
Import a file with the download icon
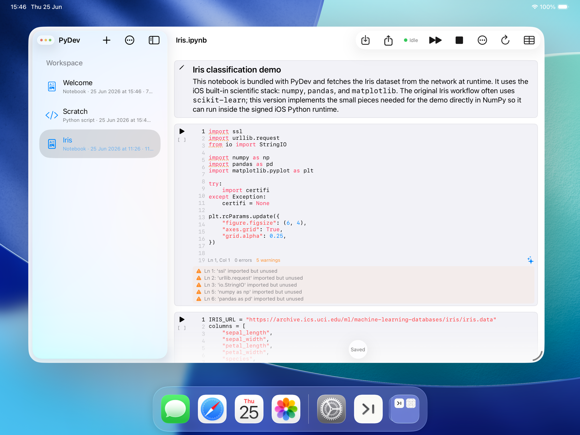coord(365,40)
